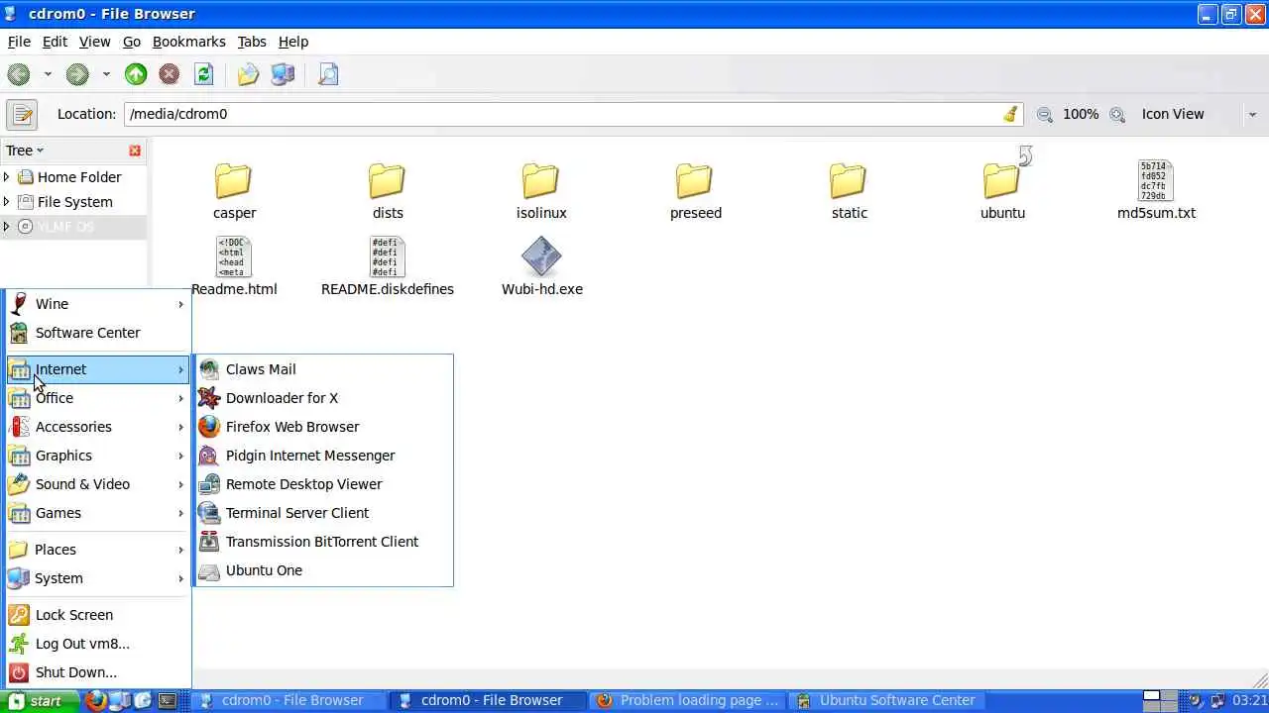Launch Pidgin Internet Messenger
1269x713 pixels.
(x=323, y=456)
